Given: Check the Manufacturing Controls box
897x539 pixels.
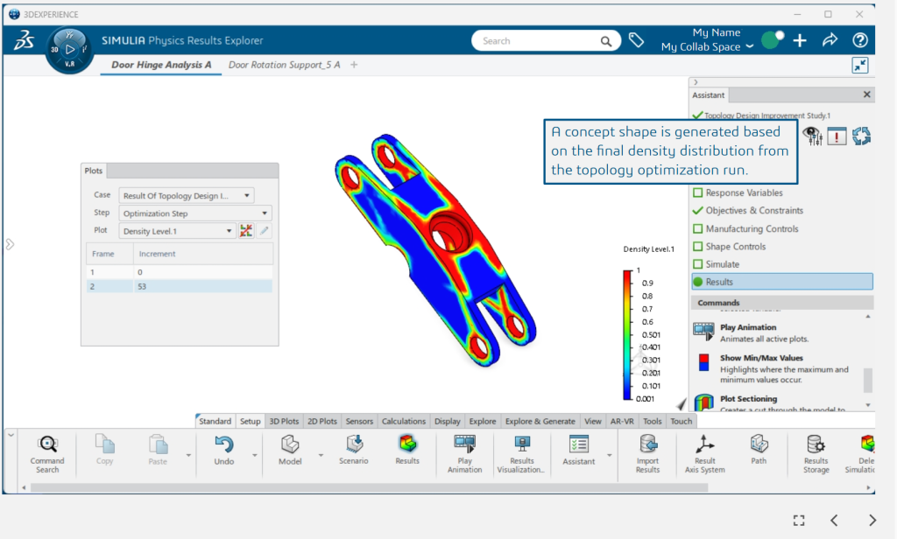Looking at the screenshot, I should (697, 228).
